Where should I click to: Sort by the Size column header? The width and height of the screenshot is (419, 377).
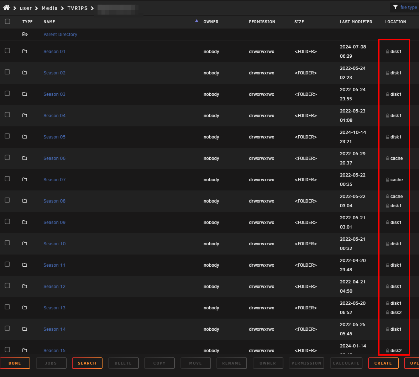299,22
